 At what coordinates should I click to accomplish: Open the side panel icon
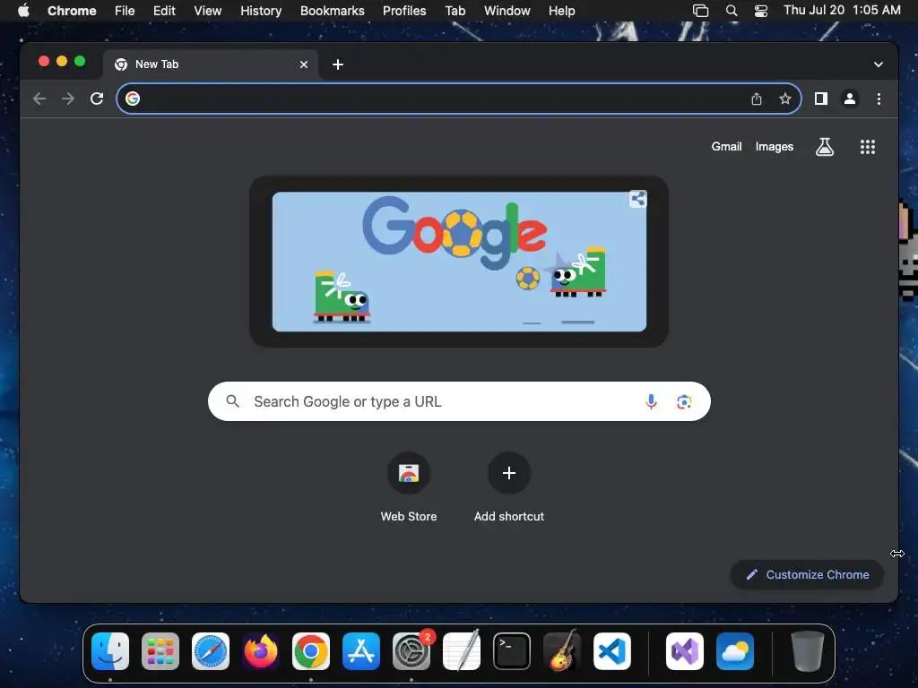point(821,99)
